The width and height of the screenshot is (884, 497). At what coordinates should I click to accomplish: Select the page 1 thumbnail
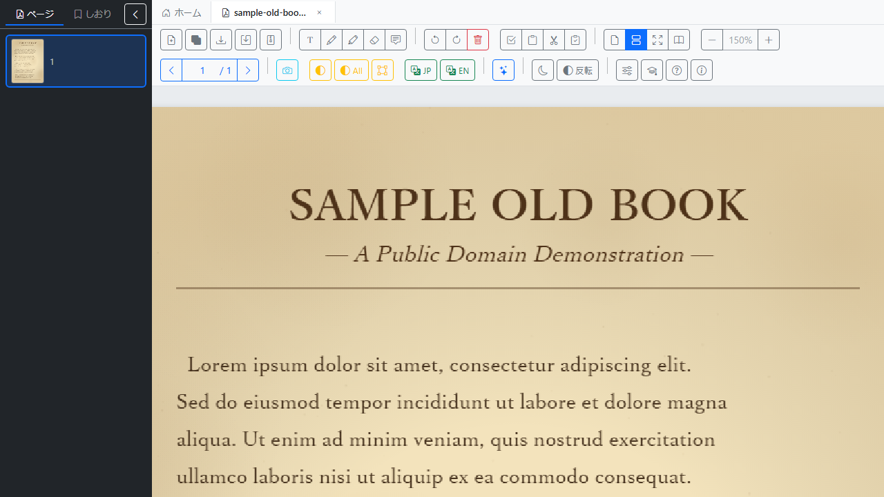click(x=76, y=61)
